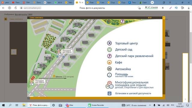Open the Windows notification center
Screen dimensions: 192x108
coord(187,105)
